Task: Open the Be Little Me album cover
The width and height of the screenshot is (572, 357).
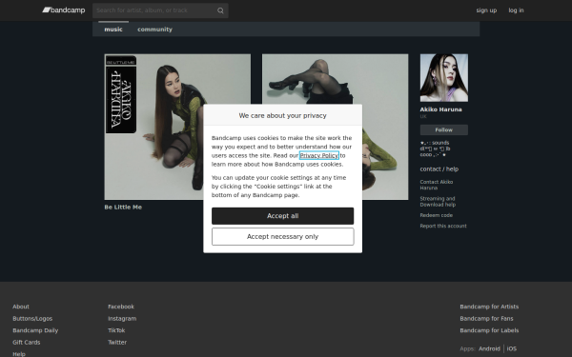Action: click(177, 127)
